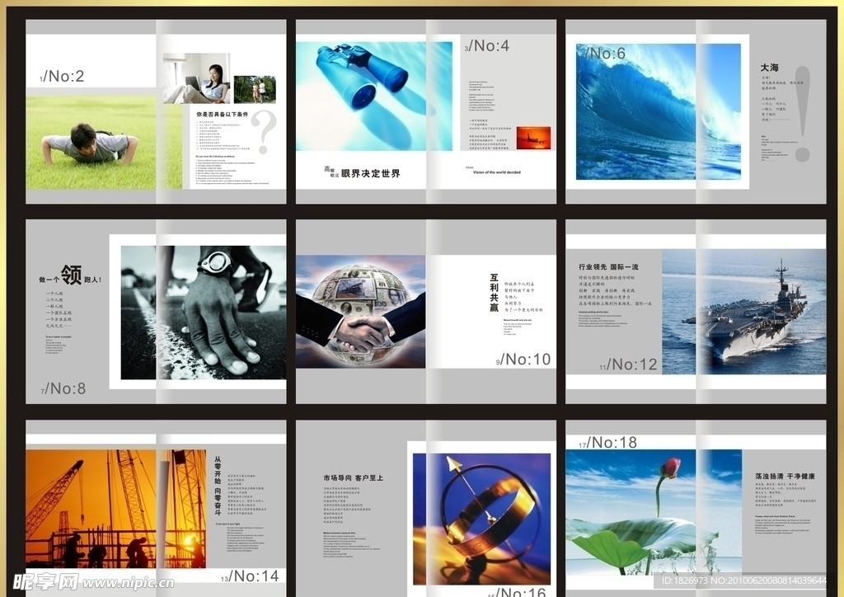Click the vertical "互利共赢" heading
844x597 pixels.
(x=495, y=292)
